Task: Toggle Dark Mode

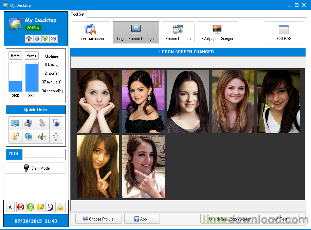Action: 36,168
